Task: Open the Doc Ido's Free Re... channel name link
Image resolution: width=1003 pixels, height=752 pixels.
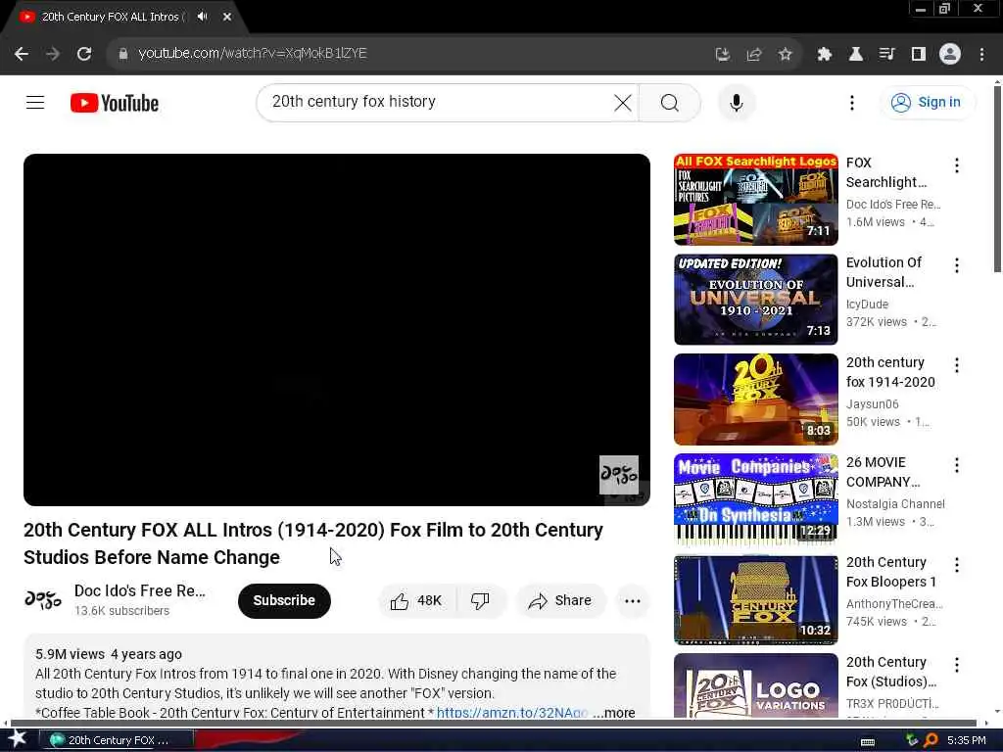Action: point(139,590)
